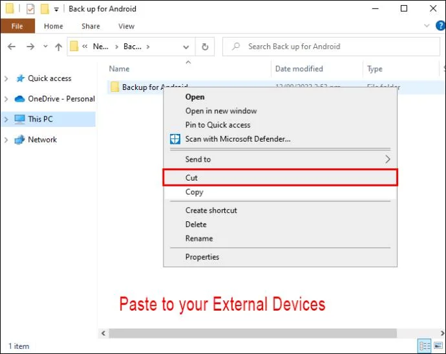The image size is (446, 354).
Task: Select This PC in navigation pane
Action: pos(40,119)
